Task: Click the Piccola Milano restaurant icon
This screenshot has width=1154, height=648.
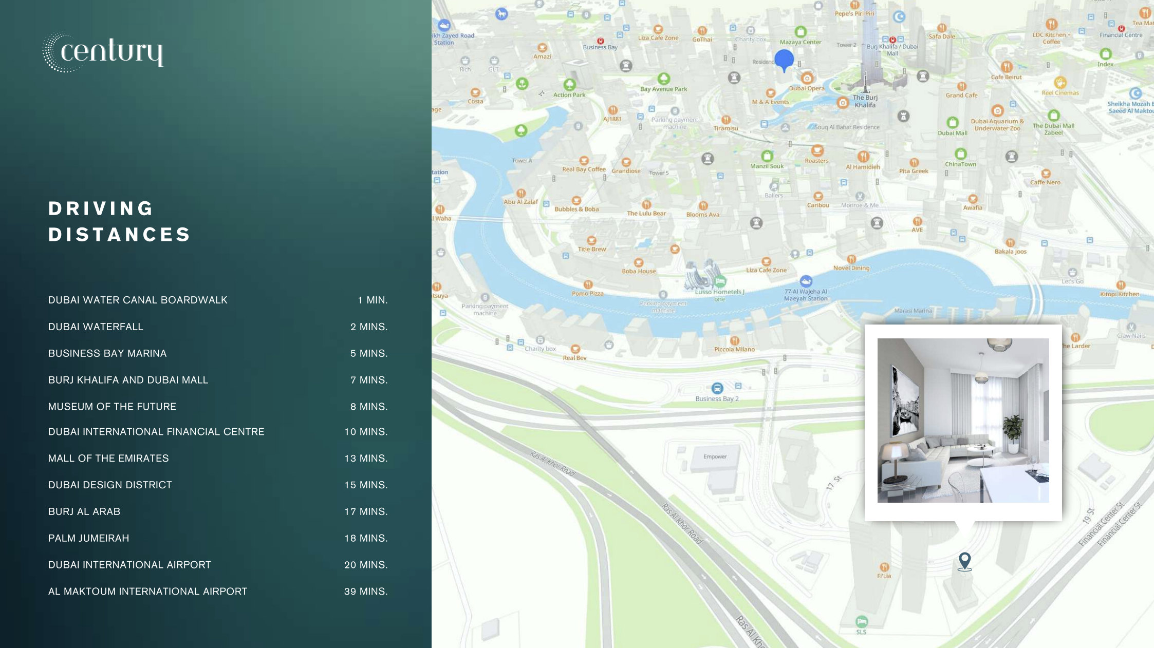Action: pyautogui.click(x=735, y=340)
